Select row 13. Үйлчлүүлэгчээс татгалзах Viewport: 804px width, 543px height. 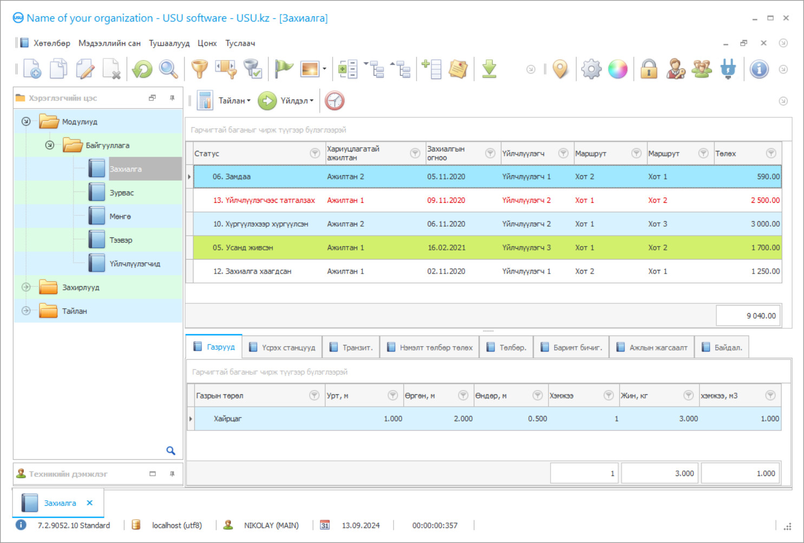pos(487,200)
